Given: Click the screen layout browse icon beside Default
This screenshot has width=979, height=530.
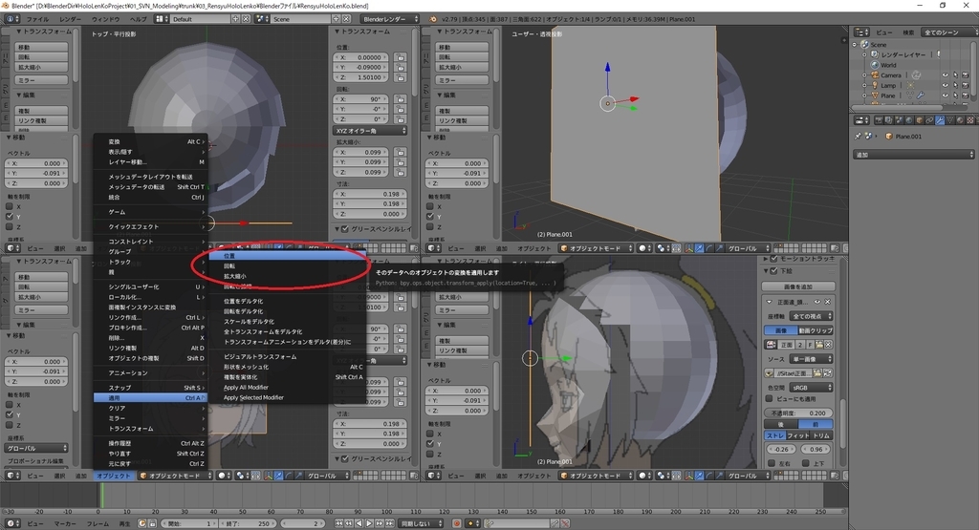Looking at the screenshot, I should 161,19.
